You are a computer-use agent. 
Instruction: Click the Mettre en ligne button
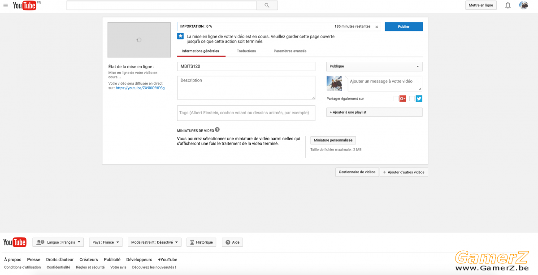pyautogui.click(x=481, y=5)
